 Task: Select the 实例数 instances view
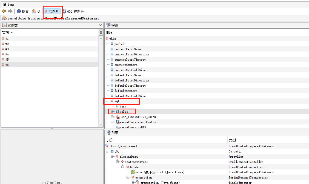(51, 12)
